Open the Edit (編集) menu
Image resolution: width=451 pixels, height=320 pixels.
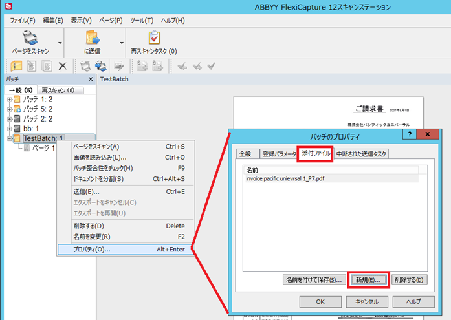point(53,21)
